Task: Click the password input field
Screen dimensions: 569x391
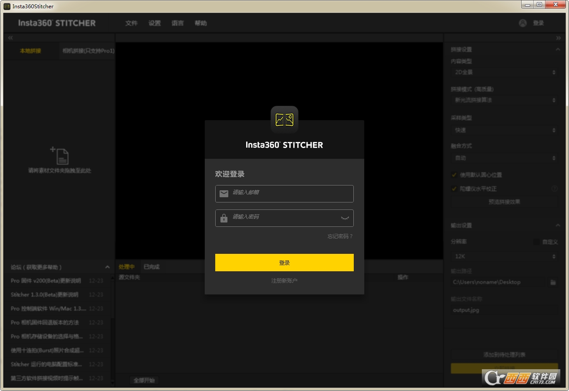Action: tap(284, 218)
